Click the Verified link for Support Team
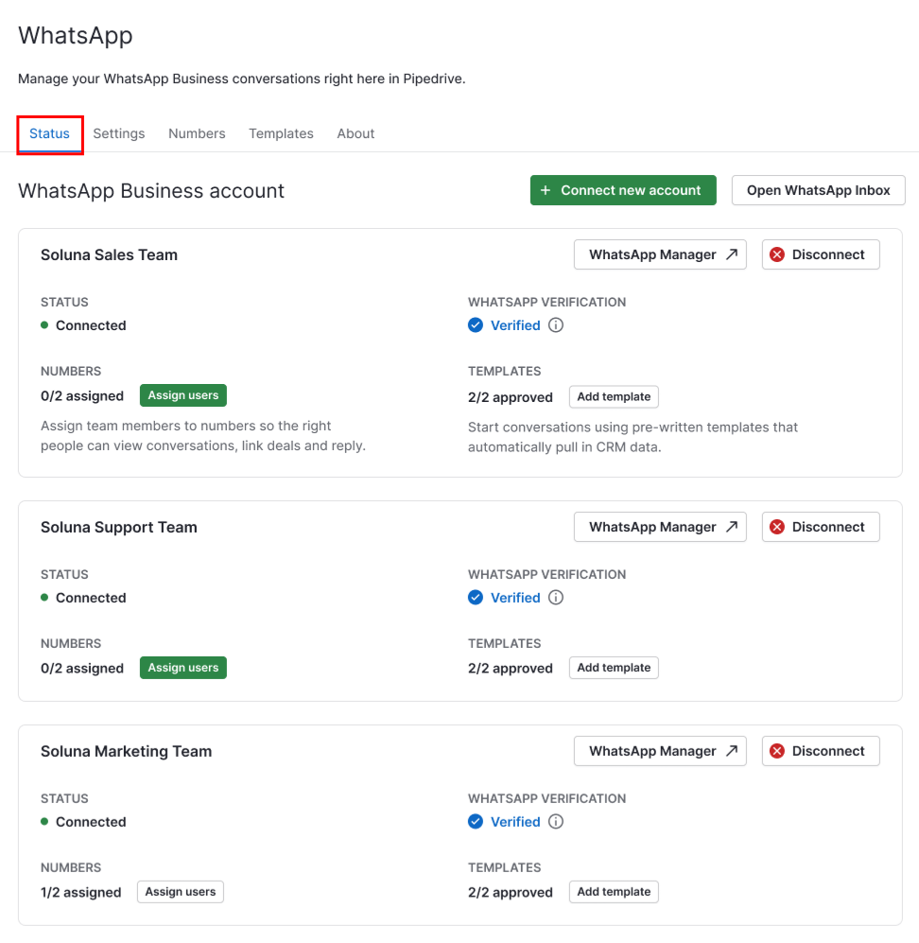This screenshot has height=943, width=919. click(515, 598)
